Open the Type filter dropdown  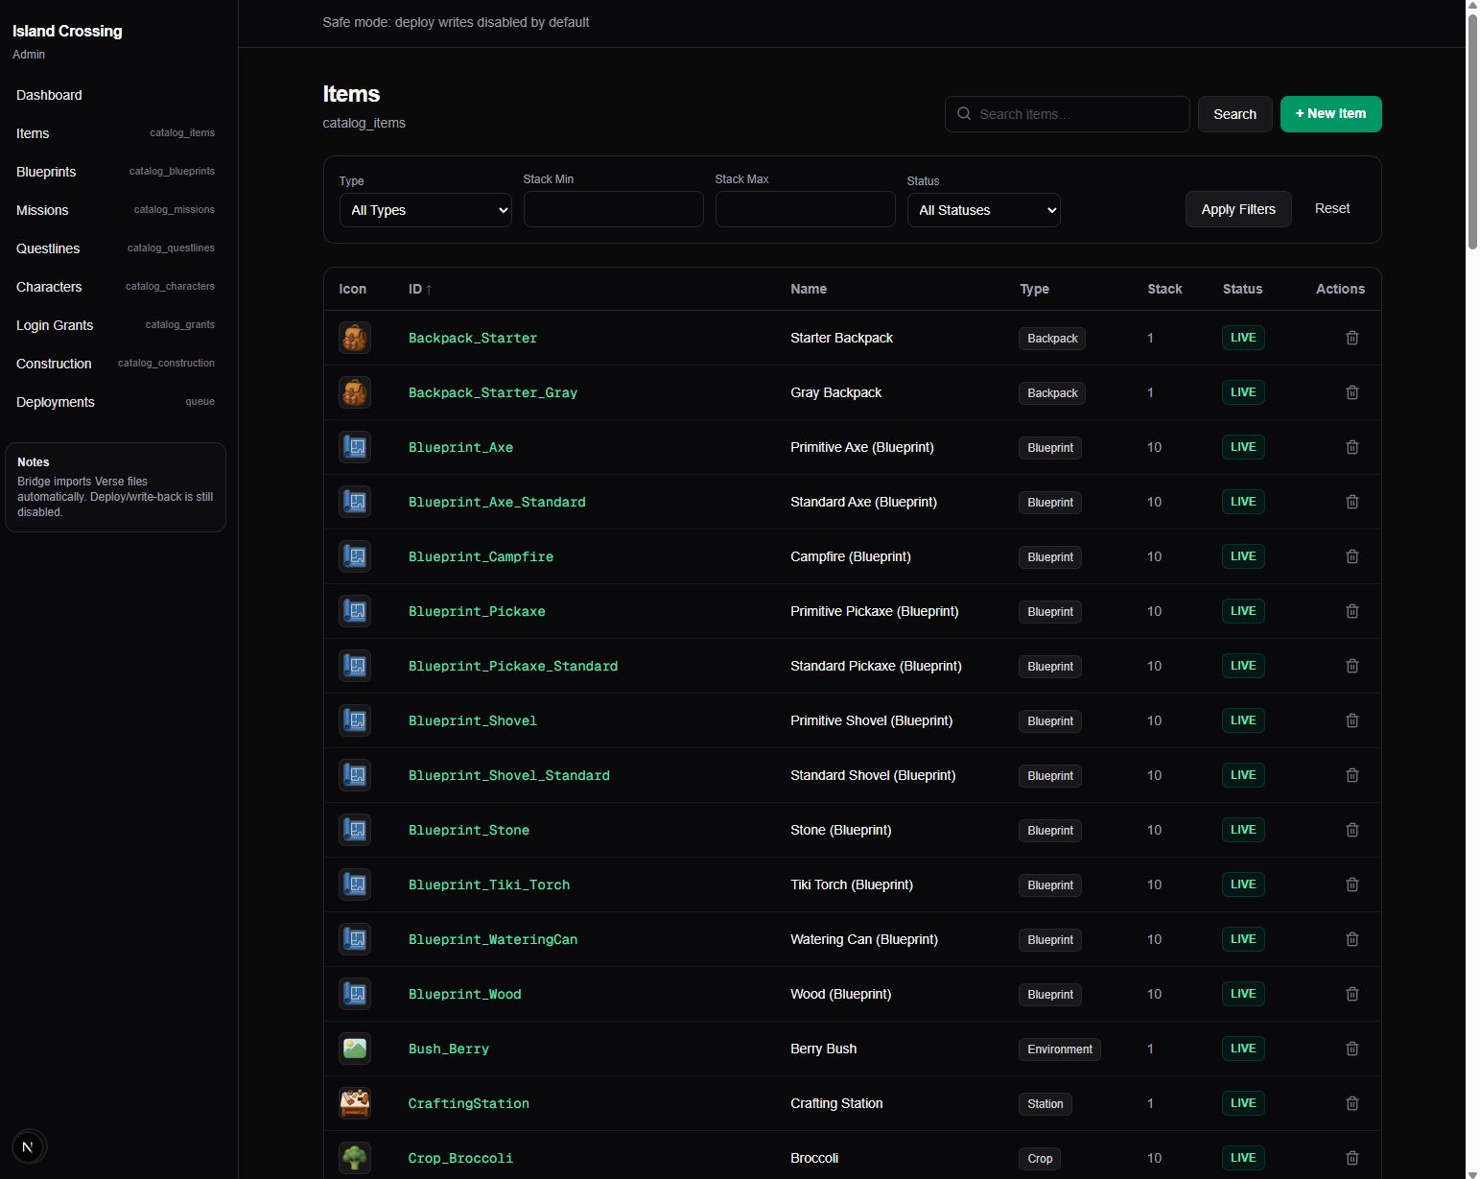(425, 210)
